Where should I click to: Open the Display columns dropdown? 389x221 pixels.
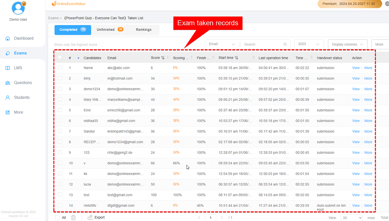(x=347, y=44)
